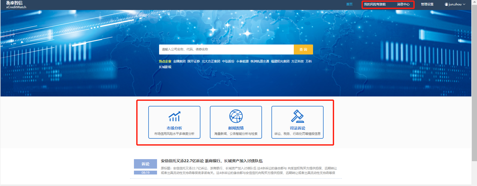
Task: Select the hot company 北大方正集团
Action: (211, 61)
